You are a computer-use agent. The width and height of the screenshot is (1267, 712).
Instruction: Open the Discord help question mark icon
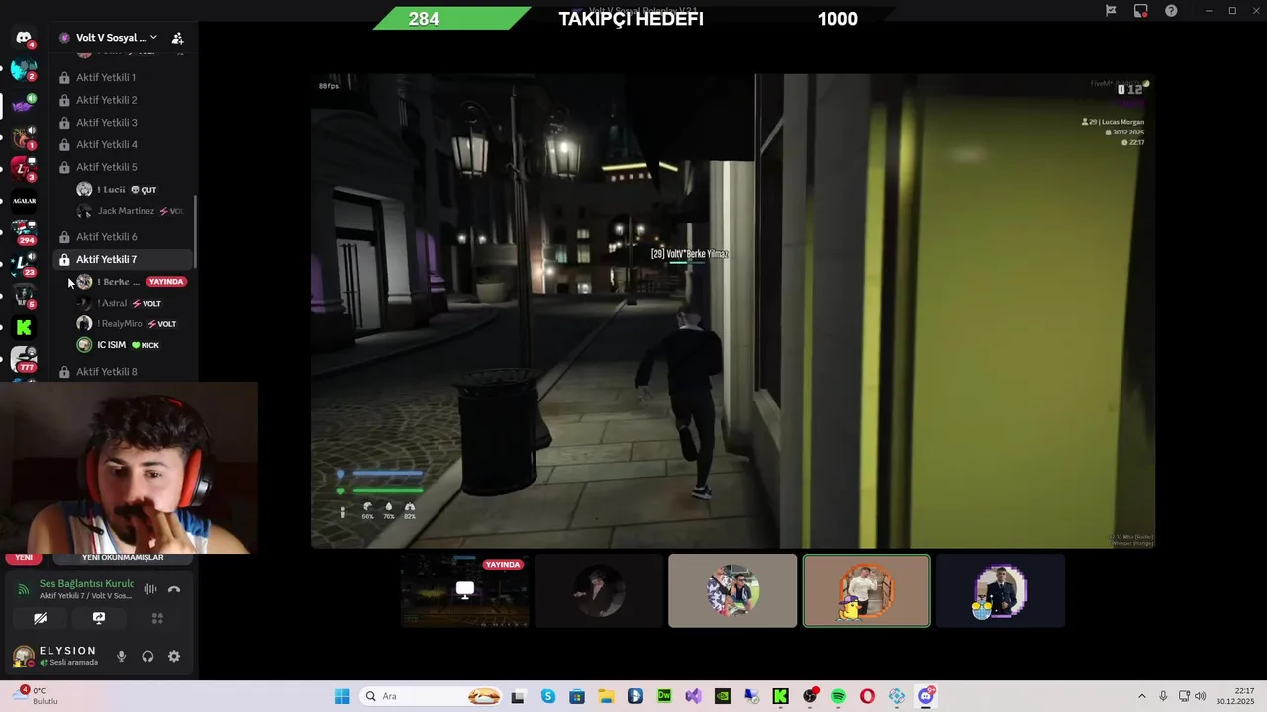pos(1171,11)
